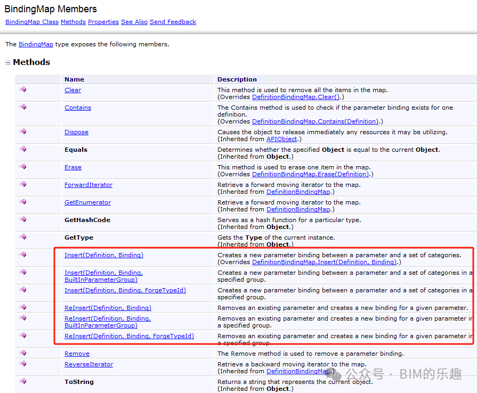Open the Erase method link
Viewport: 477px width, 393px height.
point(73,167)
